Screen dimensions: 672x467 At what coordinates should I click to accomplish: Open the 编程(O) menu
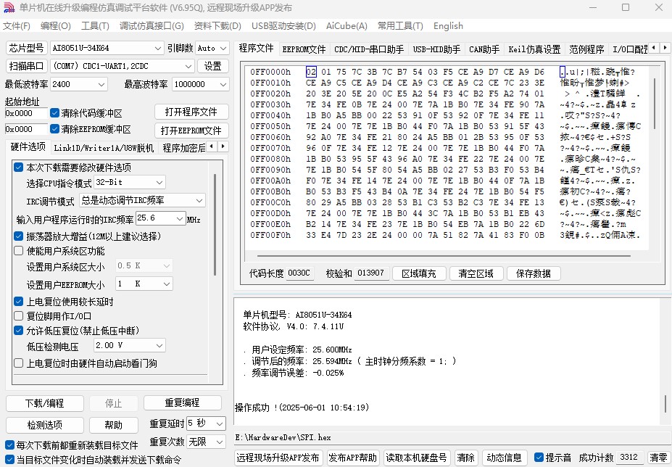tap(56, 25)
